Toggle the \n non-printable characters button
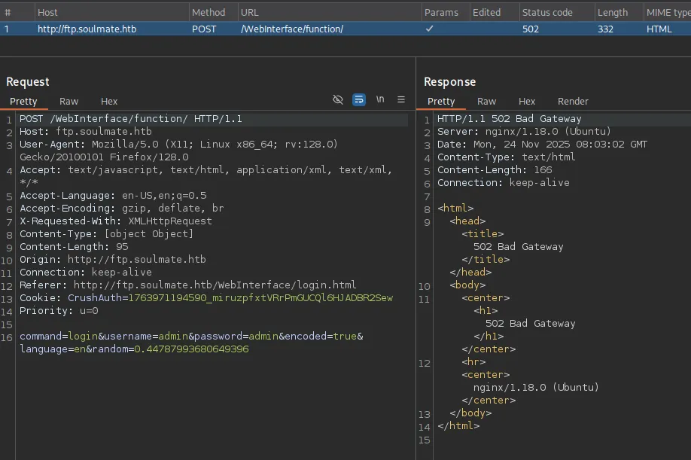The image size is (691, 460). tap(380, 99)
